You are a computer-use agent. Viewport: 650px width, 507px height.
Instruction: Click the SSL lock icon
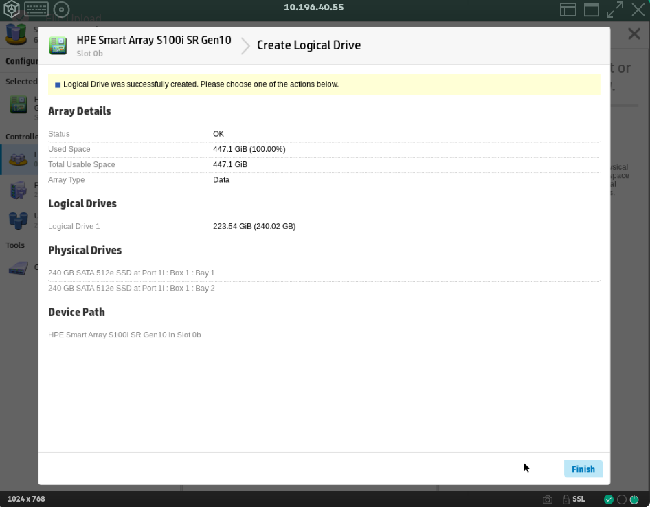tap(566, 499)
